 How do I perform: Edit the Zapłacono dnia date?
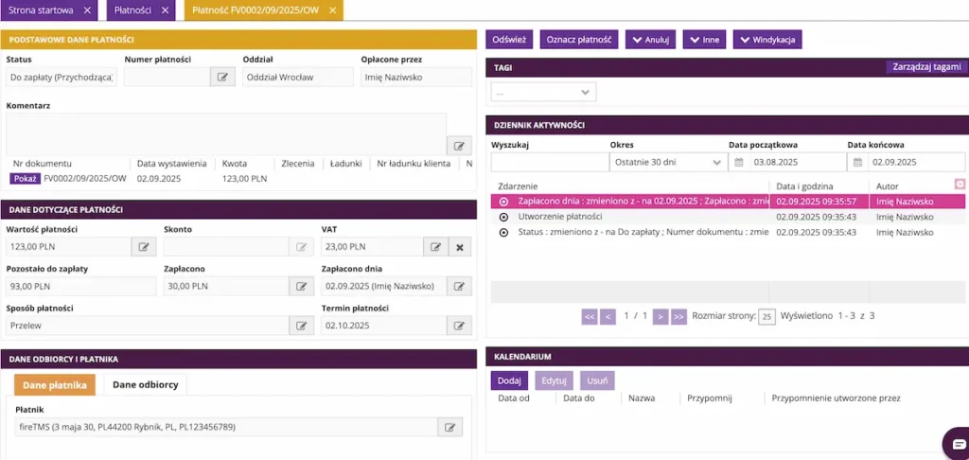pyautogui.click(x=459, y=286)
